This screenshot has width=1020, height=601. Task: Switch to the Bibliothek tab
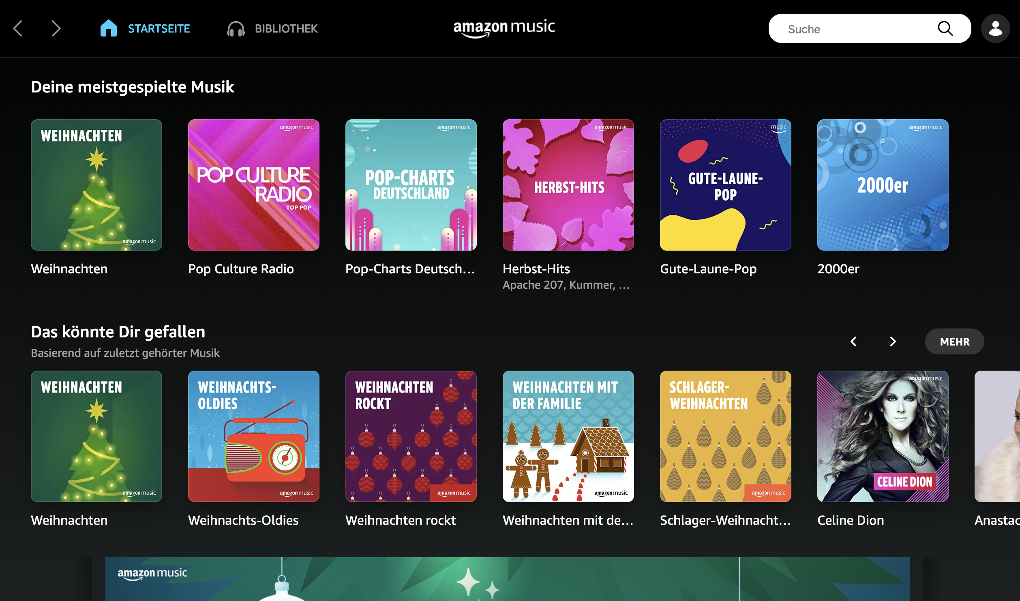coord(286,29)
